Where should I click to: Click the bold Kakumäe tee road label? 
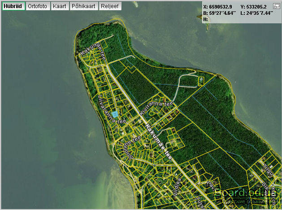point(159,142)
